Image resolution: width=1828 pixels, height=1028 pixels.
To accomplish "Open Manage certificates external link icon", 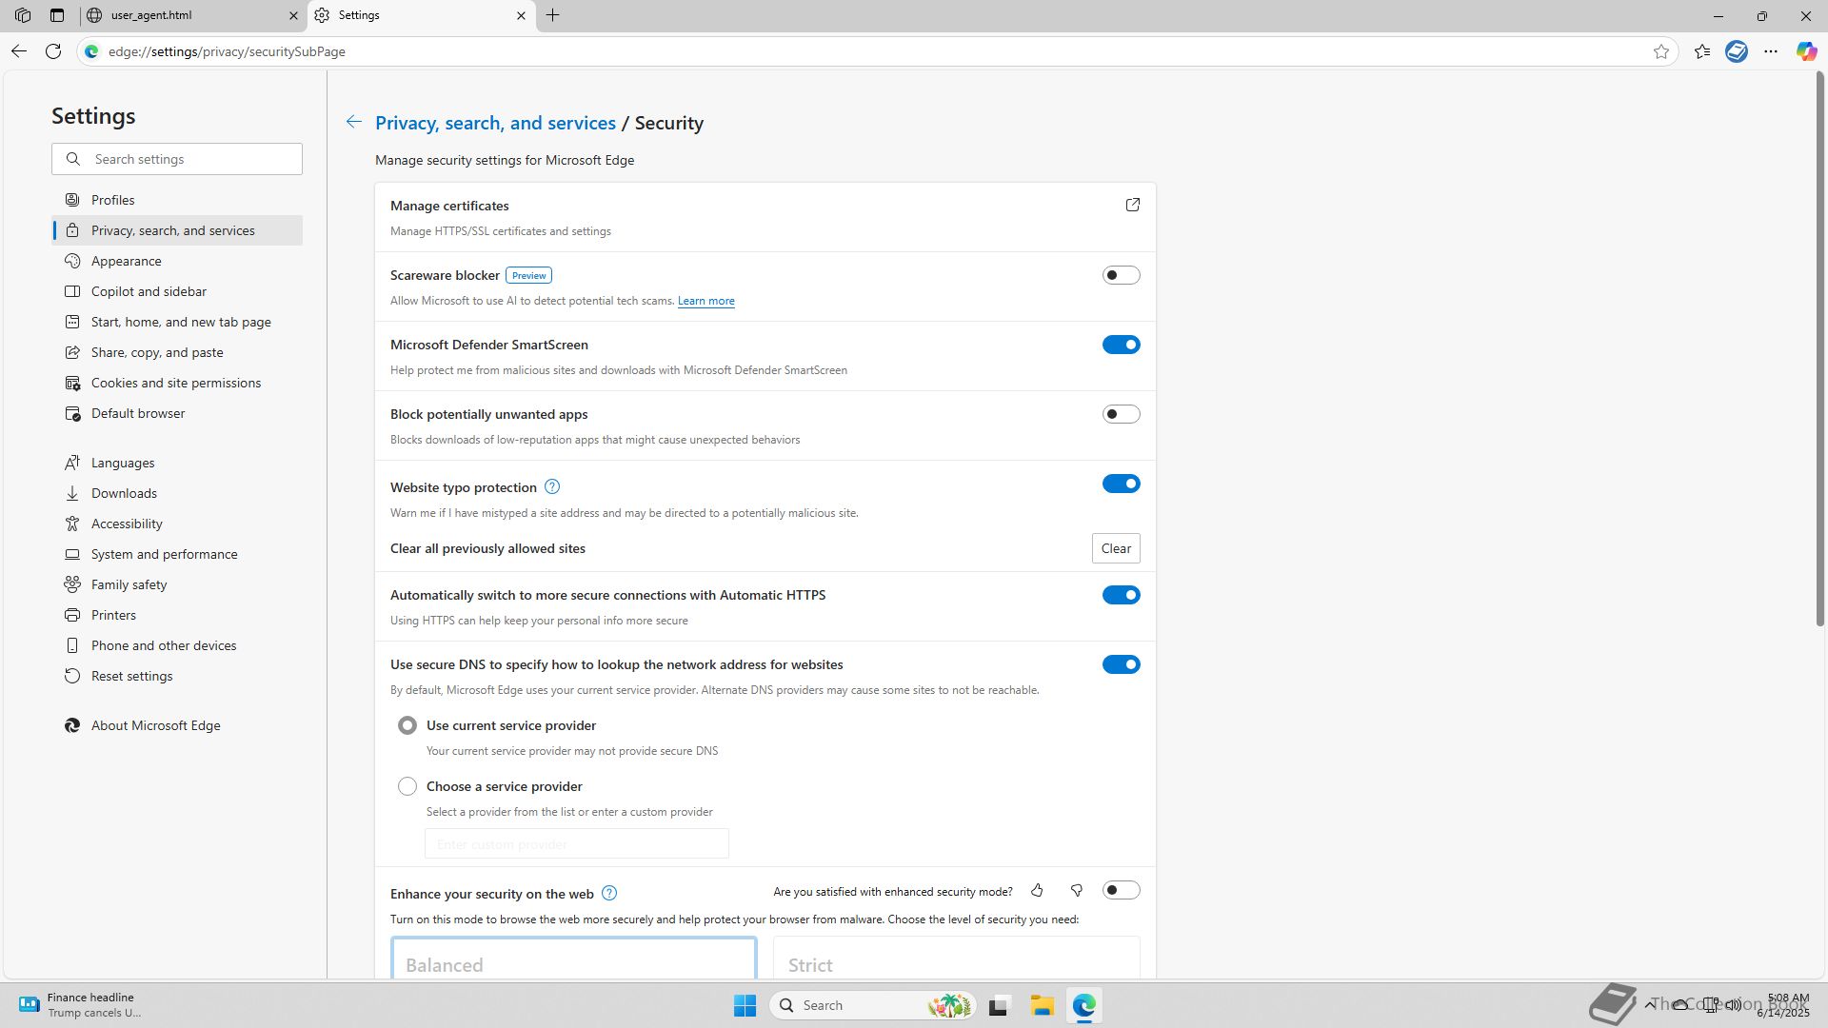I will pos(1132,206).
